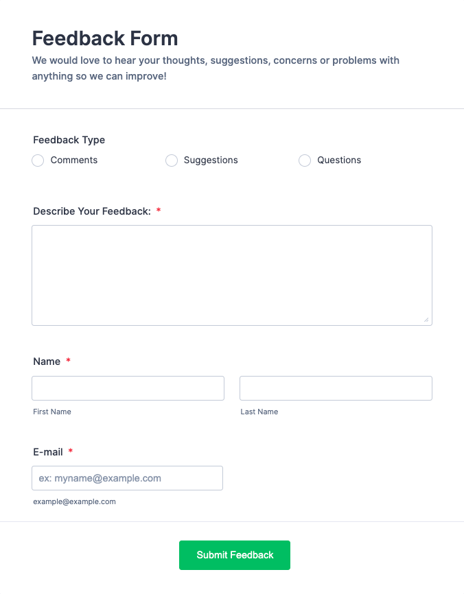Click the textarea resize handle corner
The image size is (464, 594).
(426, 320)
